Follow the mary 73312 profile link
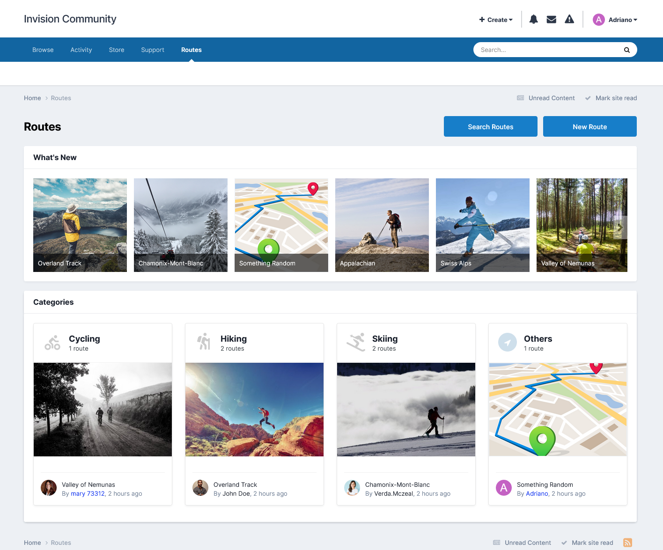This screenshot has width=663, height=550. coord(88,493)
